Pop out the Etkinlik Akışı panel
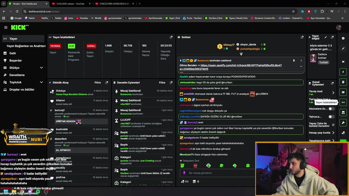Viewport: 349px width, 196px height. 107,82
